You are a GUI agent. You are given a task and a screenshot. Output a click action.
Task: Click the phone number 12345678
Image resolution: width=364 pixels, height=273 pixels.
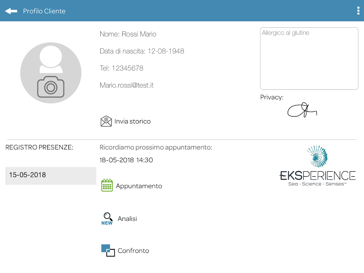[x=128, y=68]
